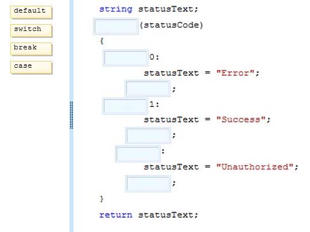Click the empty slot before '0:'
The image size is (310, 232).
pos(126,58)
